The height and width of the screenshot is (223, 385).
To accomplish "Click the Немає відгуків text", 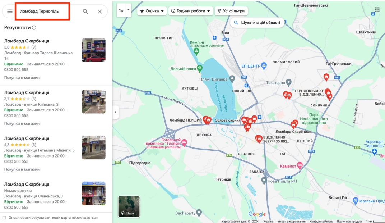I will pos(18,191).
